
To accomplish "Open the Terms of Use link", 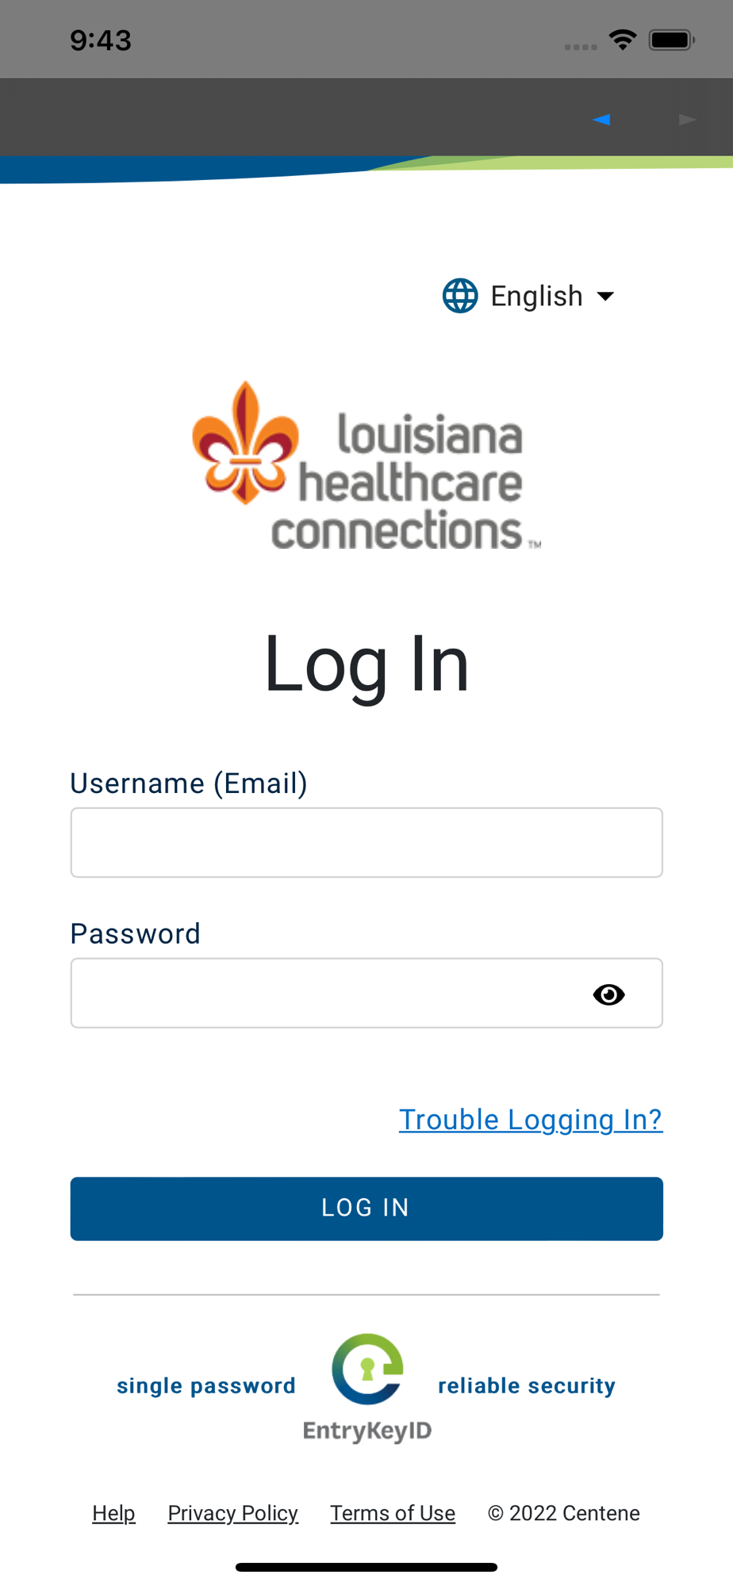I will (393, 1513).
